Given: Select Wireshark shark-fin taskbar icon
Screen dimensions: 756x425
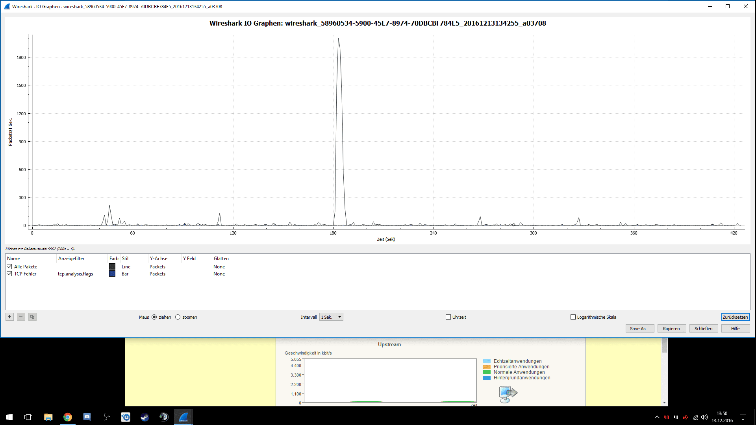Looking at the screenshot, I should point(183,417).
